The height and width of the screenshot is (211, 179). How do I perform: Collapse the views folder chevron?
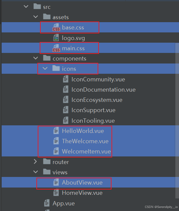tap(35, 172)
